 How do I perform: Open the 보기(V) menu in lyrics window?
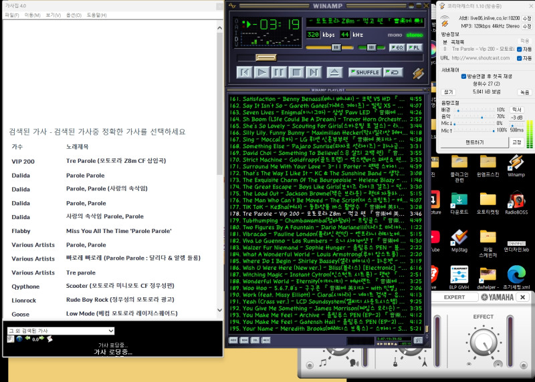tap(53, 15)
